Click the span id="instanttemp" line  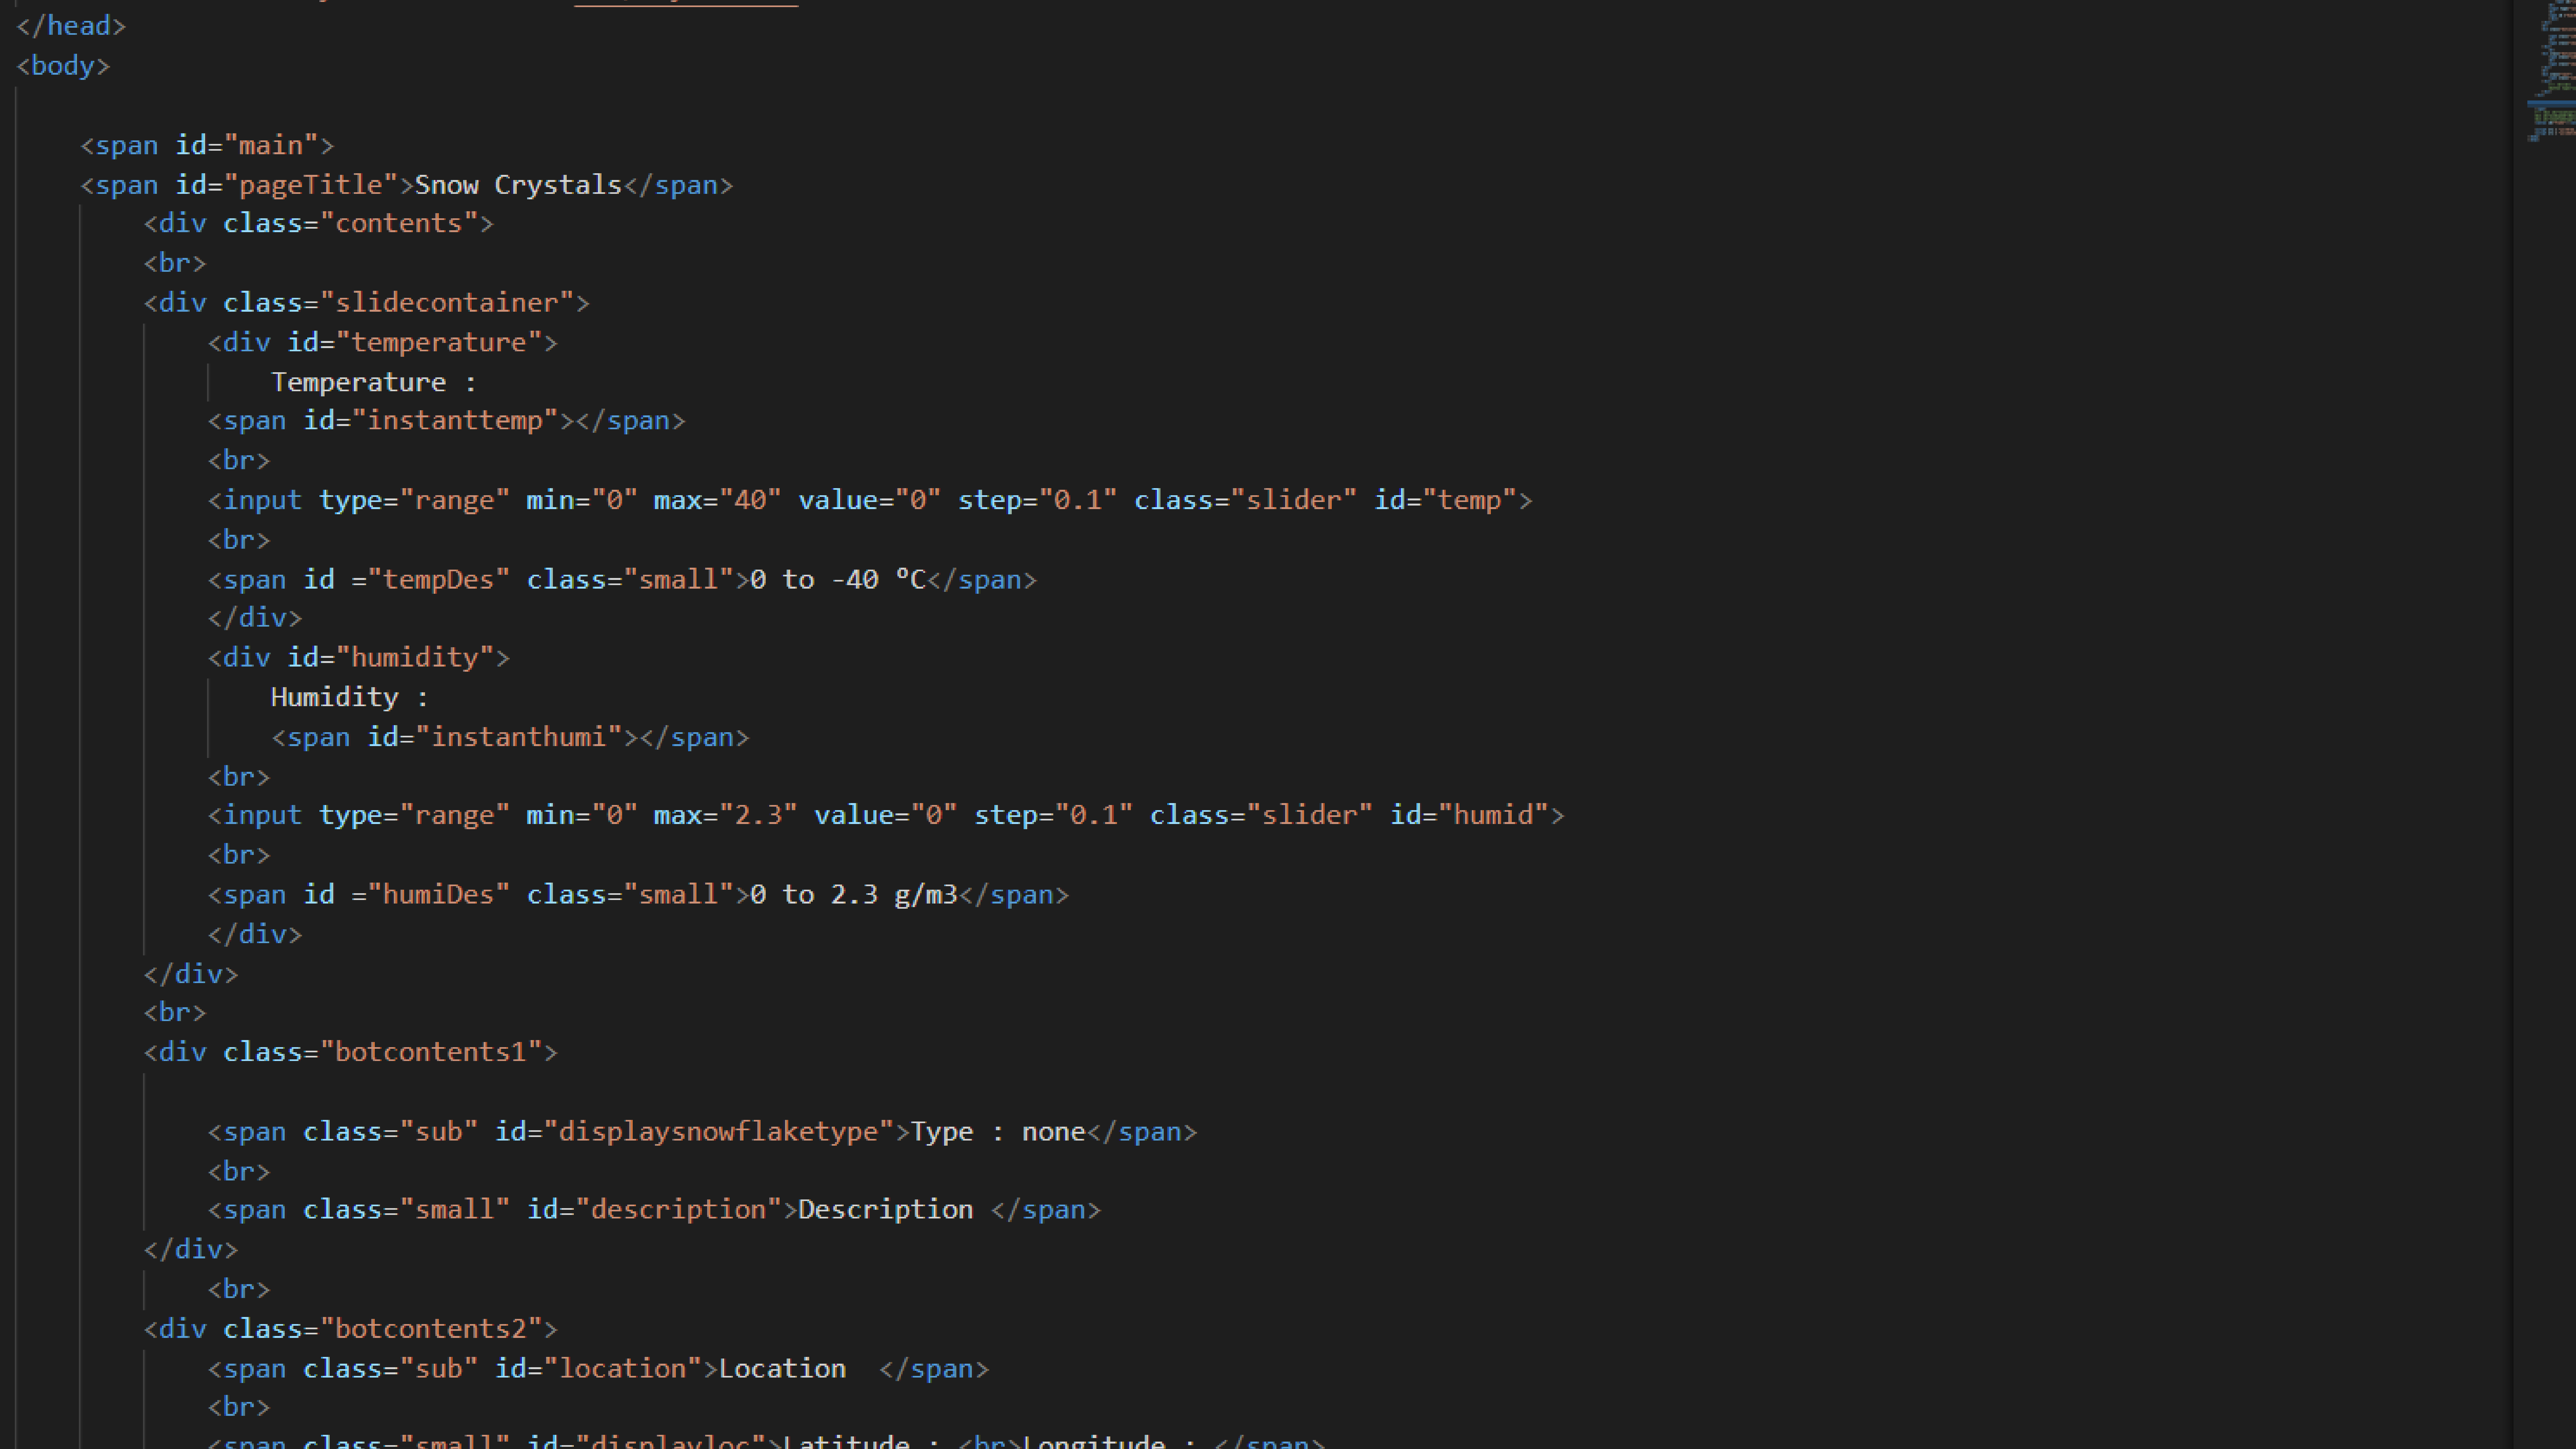(x=447, y=421)
